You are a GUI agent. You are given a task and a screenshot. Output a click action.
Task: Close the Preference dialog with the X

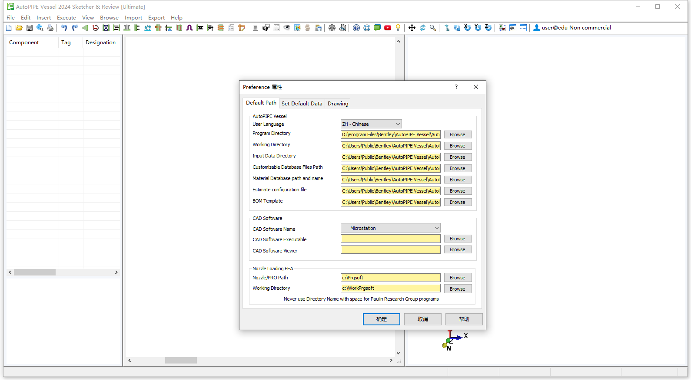tap(476, 87)
